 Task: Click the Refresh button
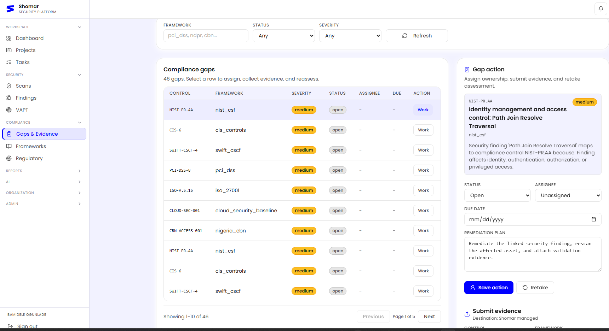417,36
